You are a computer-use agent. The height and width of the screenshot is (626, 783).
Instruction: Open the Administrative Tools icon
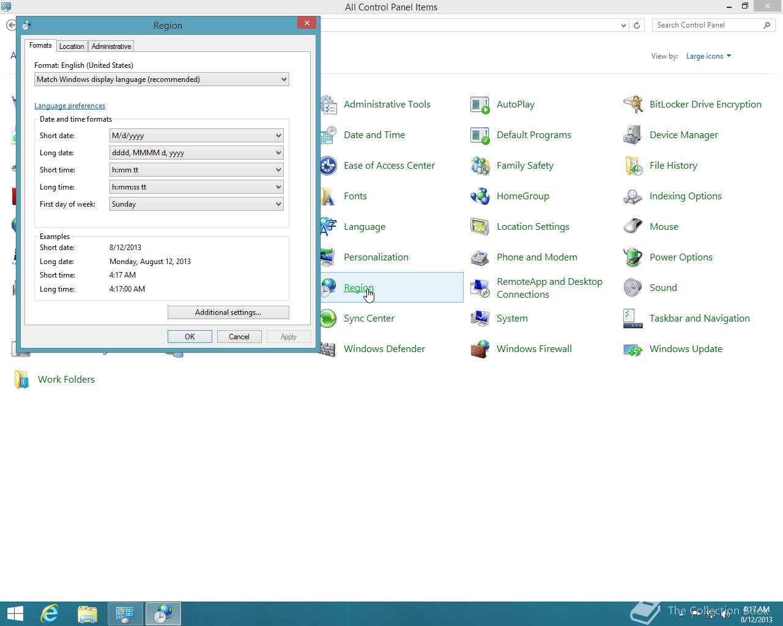tap(328, 105)
